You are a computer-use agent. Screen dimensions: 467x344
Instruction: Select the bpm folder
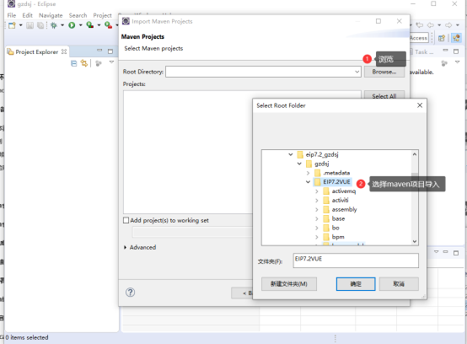pyautogui.click(x=338, y=237)
